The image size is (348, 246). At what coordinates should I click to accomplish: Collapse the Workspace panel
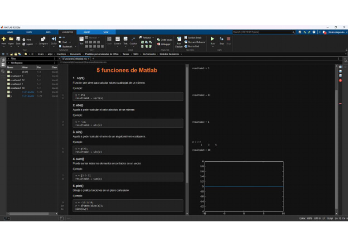tap(9, 63)
